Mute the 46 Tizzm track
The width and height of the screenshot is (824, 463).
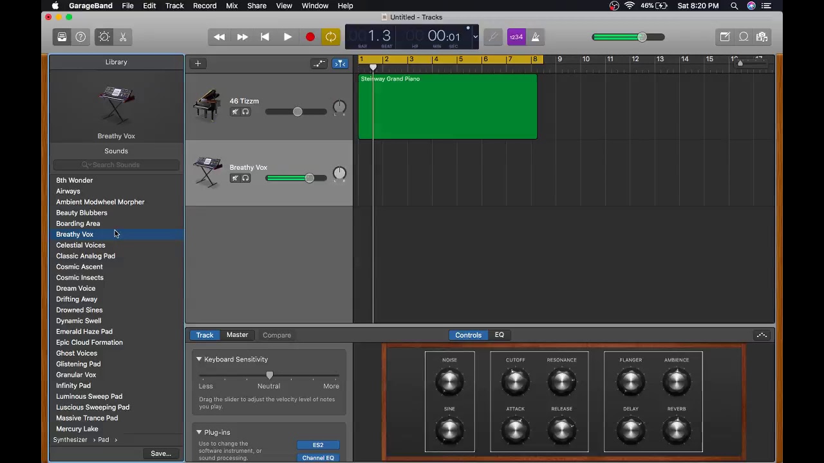click(x=235, y=112)
